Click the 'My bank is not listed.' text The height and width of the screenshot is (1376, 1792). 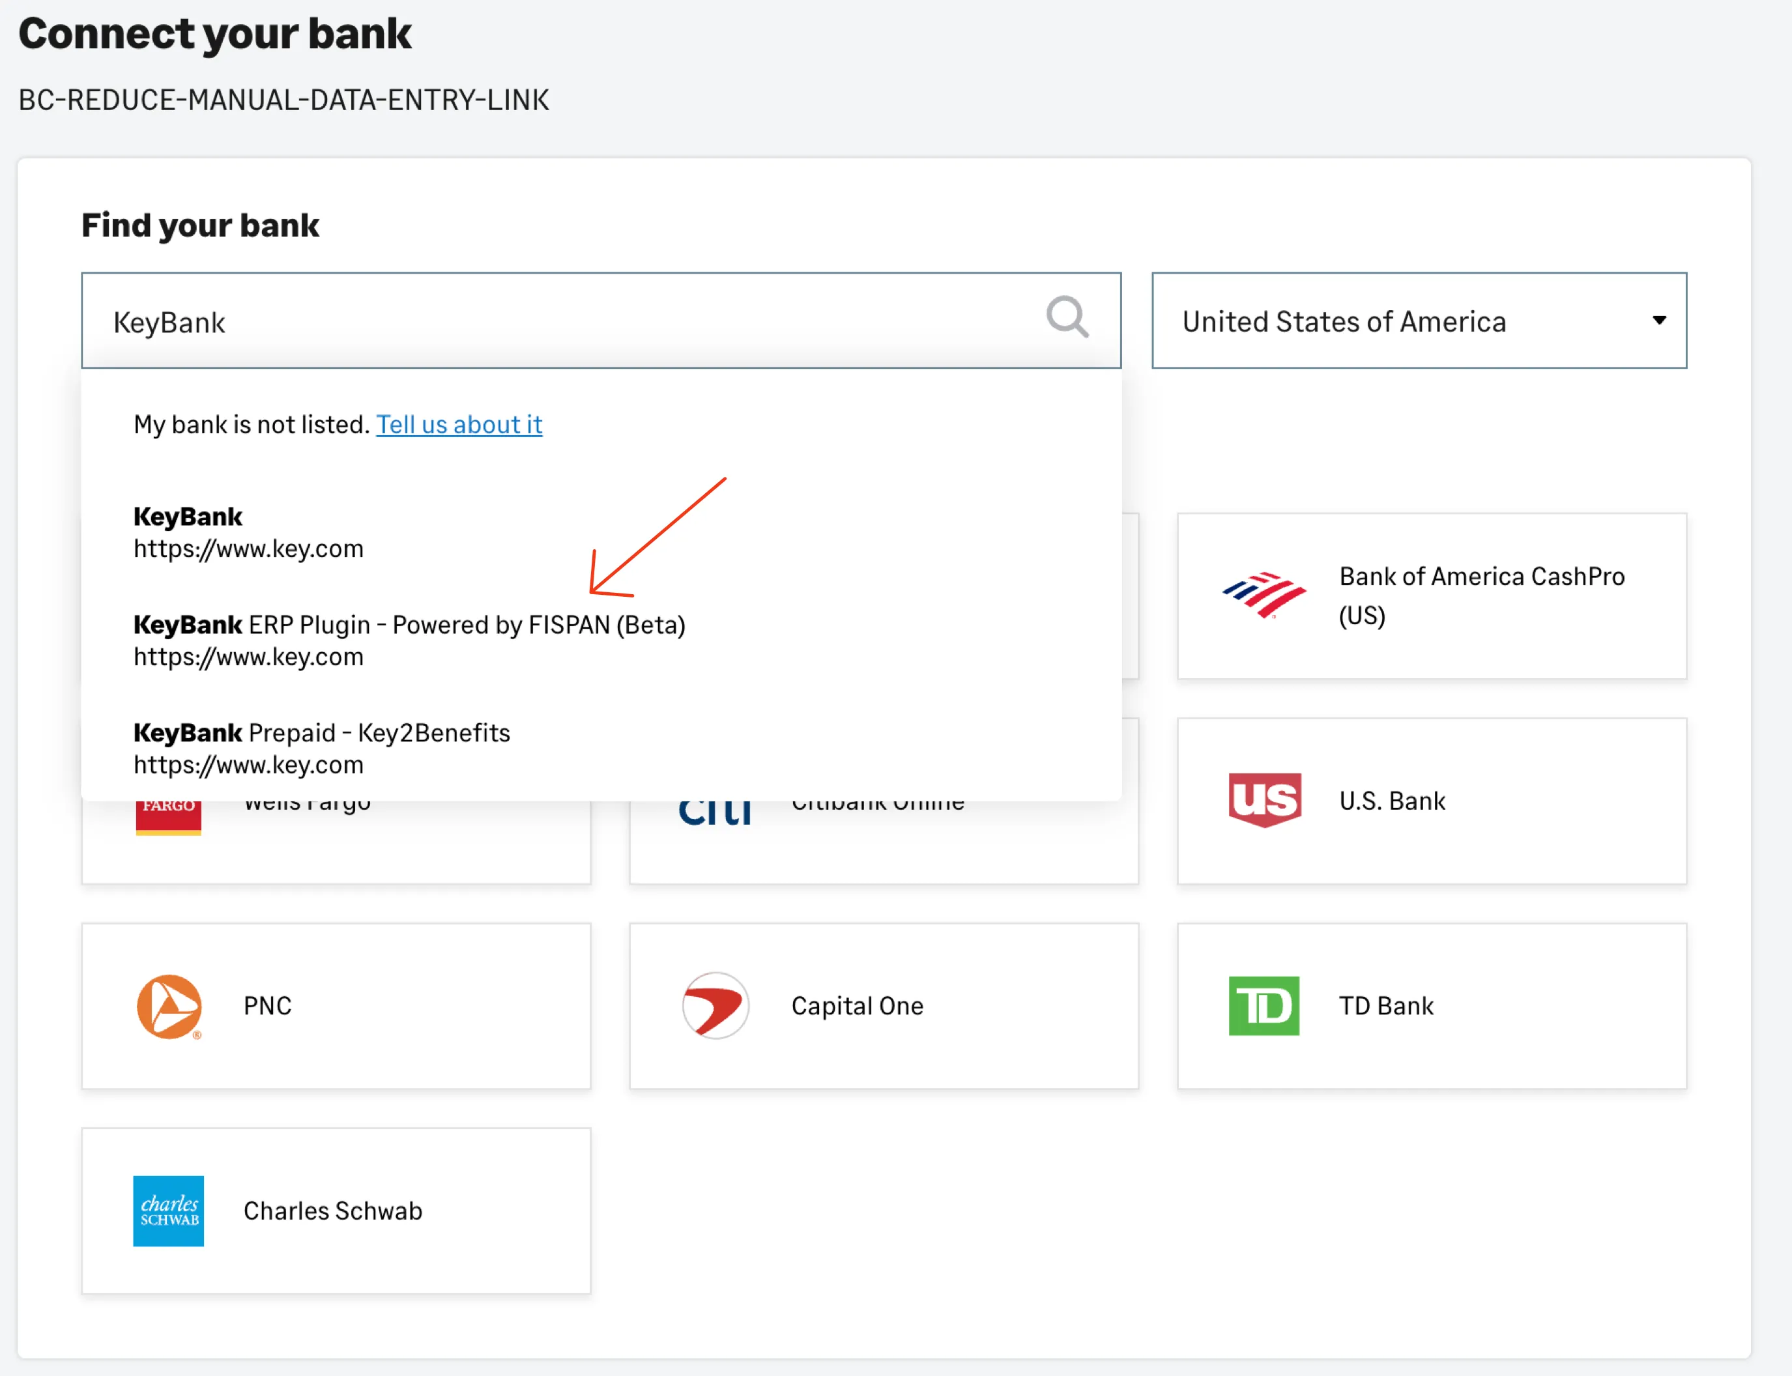point(252,424)
